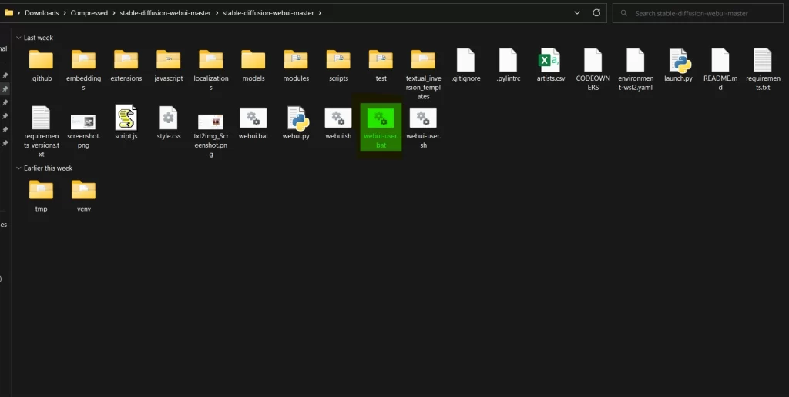Expand chevron after Compressed breadcrumb

tap(114, 13)
